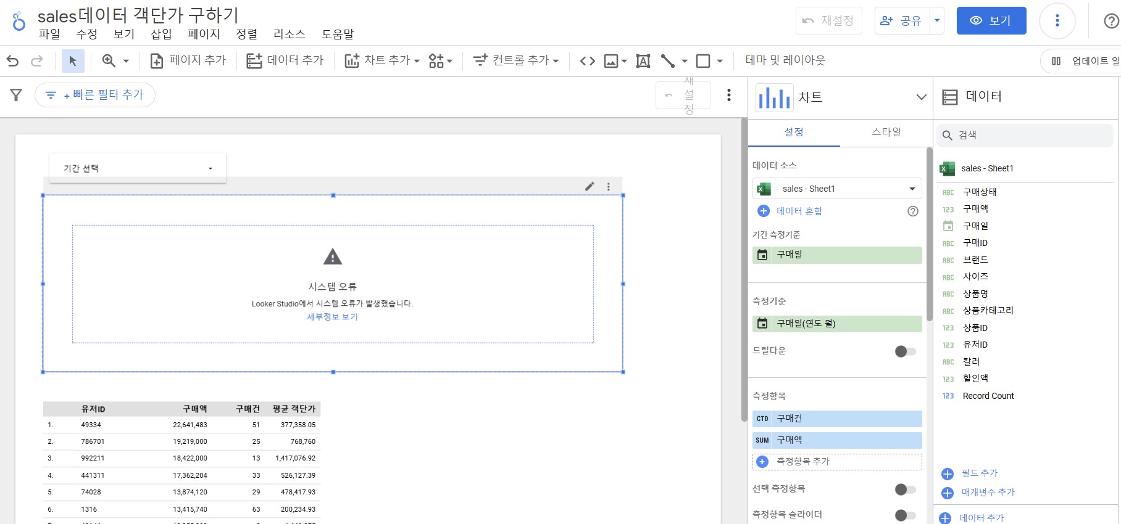Open the 컨트롤 추가 dropdown
The height and width of the screenshot is (524, 1121).
tap(516, 60)
